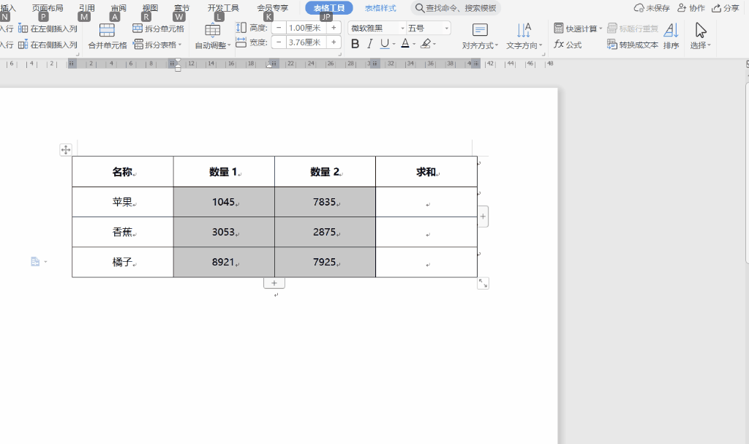Click Repeat Header Rows (标题行重复)

633,29
